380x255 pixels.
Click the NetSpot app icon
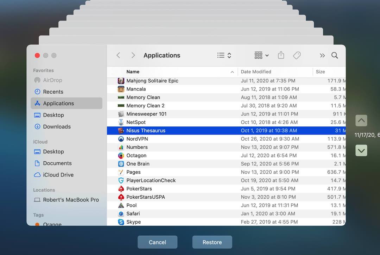point(121,122)
